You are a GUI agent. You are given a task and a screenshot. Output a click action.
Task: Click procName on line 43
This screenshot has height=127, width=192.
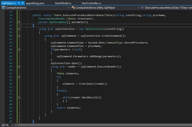tap(94, 46)
